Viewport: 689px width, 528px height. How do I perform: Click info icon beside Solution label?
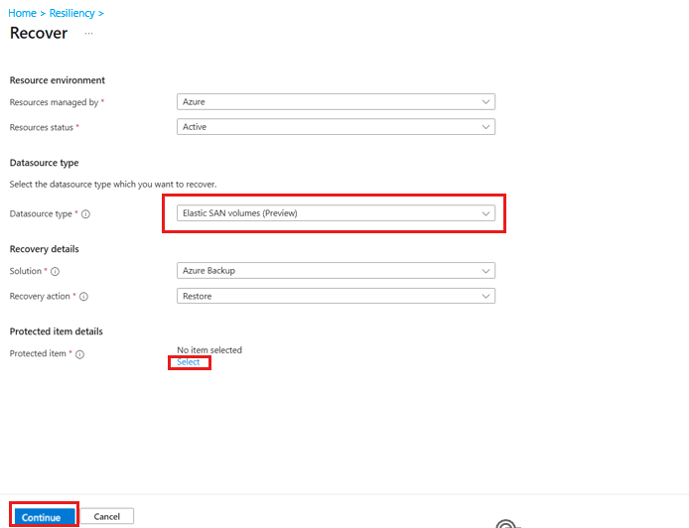[x=55, y=272]
